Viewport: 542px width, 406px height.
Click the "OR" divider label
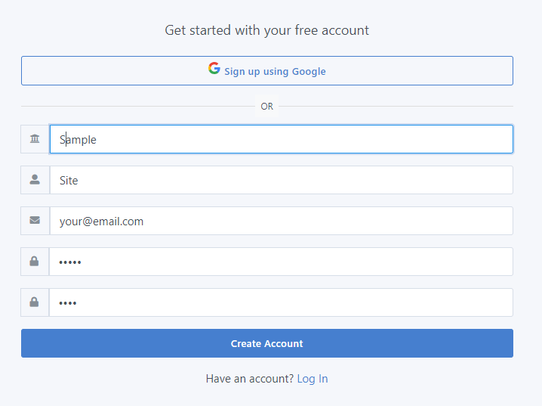click(x=266, y=107)
